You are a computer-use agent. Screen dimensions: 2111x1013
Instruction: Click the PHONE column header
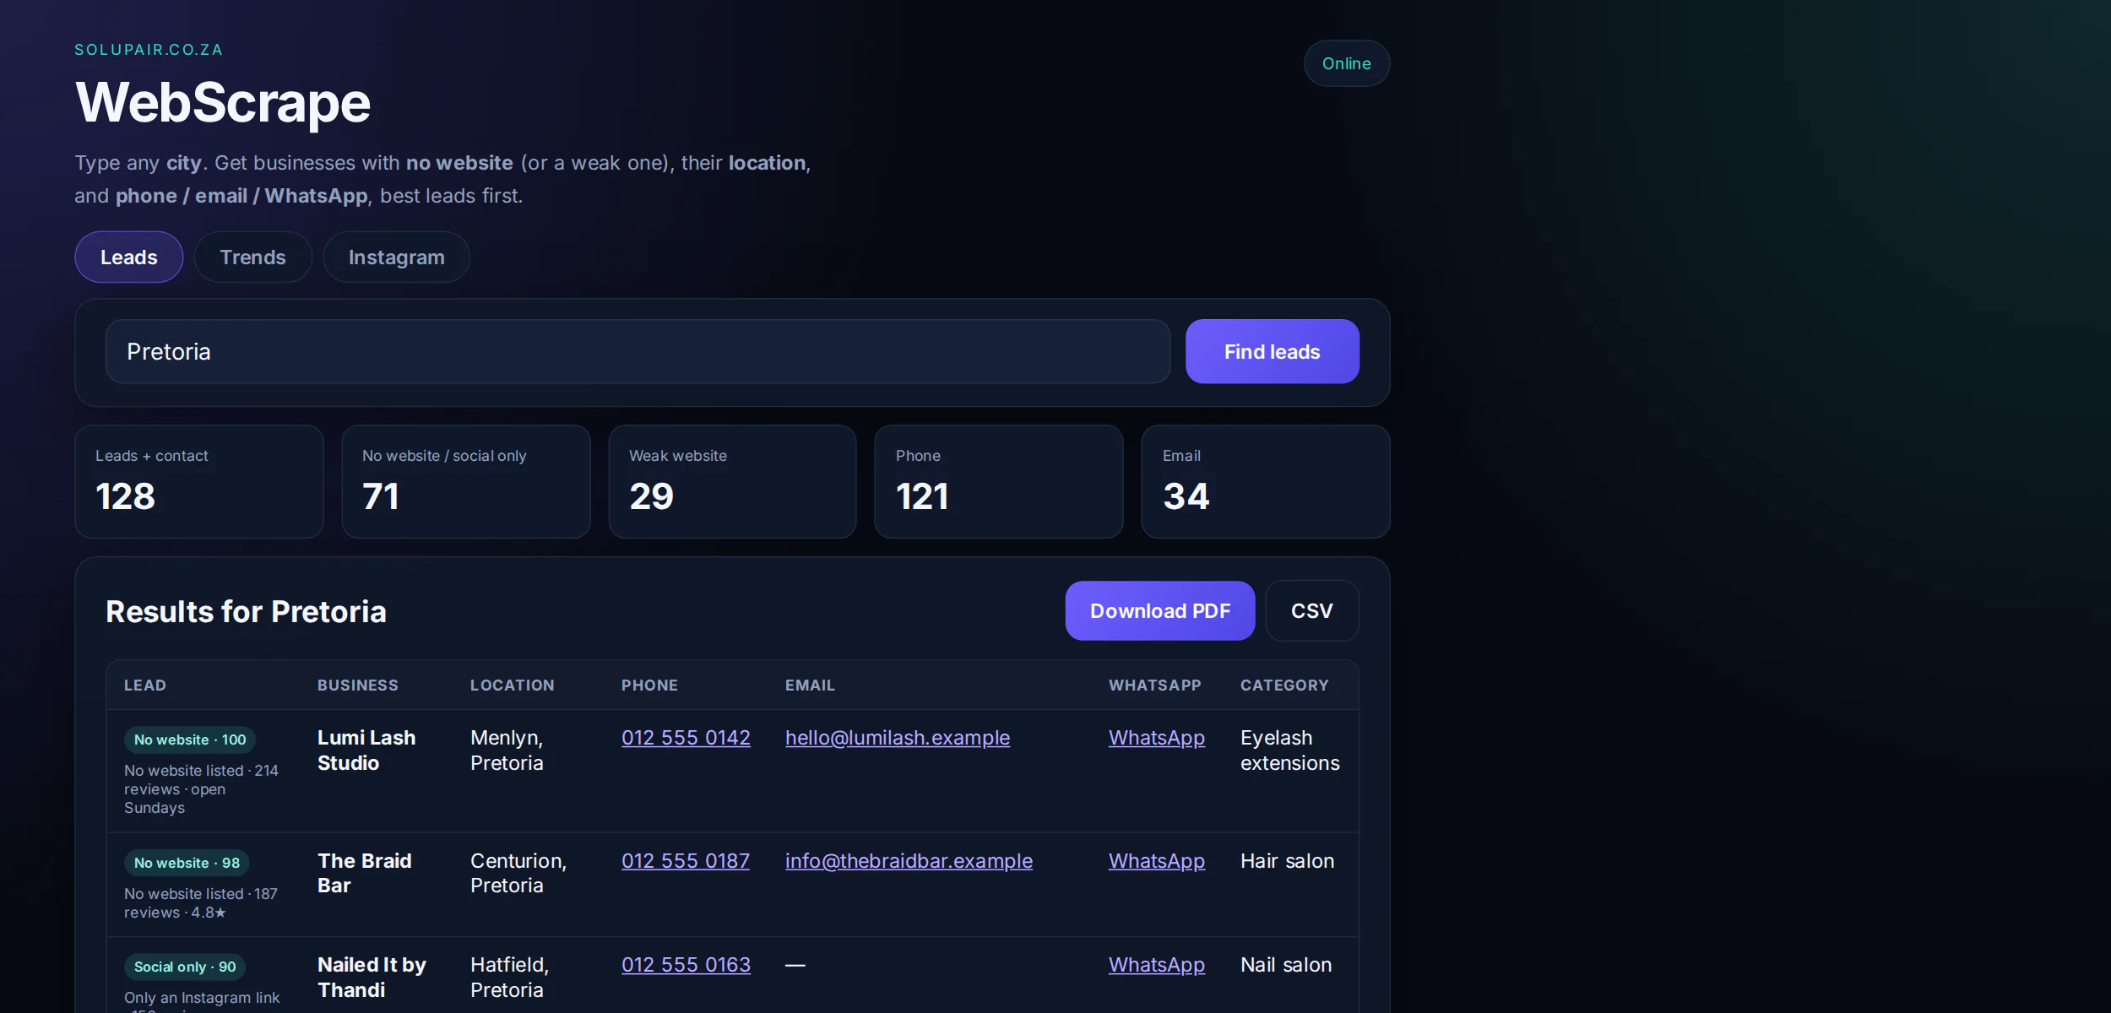pos(649,685)
